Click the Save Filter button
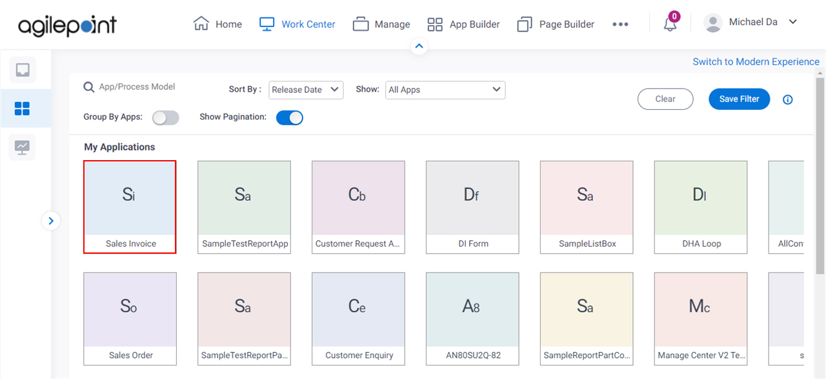826x379 pixels. 740,99
